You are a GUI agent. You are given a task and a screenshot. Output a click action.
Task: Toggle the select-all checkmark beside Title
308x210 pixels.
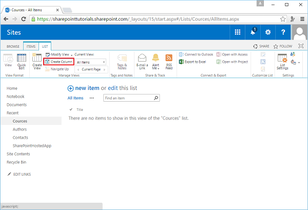[x=71, y=110]
